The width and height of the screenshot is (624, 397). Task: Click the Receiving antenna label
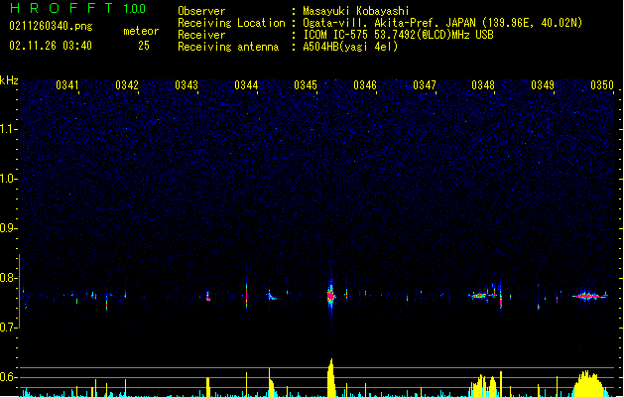[228, 47]
